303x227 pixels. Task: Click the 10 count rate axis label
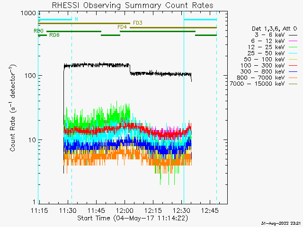click(32, 140)
